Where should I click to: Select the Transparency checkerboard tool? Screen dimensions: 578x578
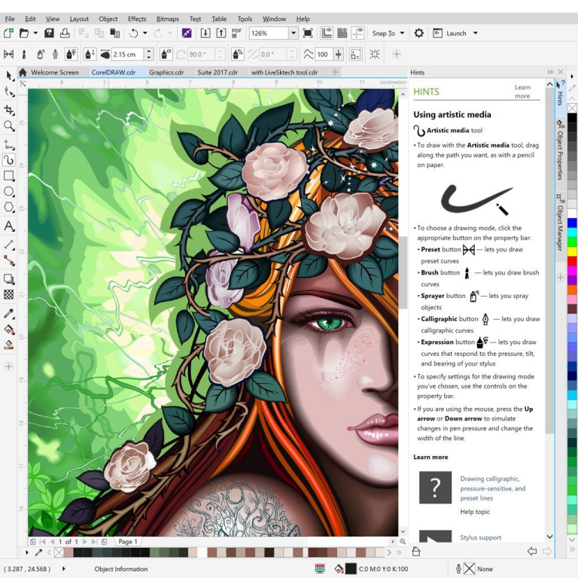(x=9, y=295)
